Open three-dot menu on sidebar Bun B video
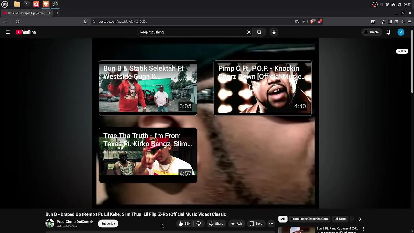Viewport: 414px width, 233px height. coord(363,229)
